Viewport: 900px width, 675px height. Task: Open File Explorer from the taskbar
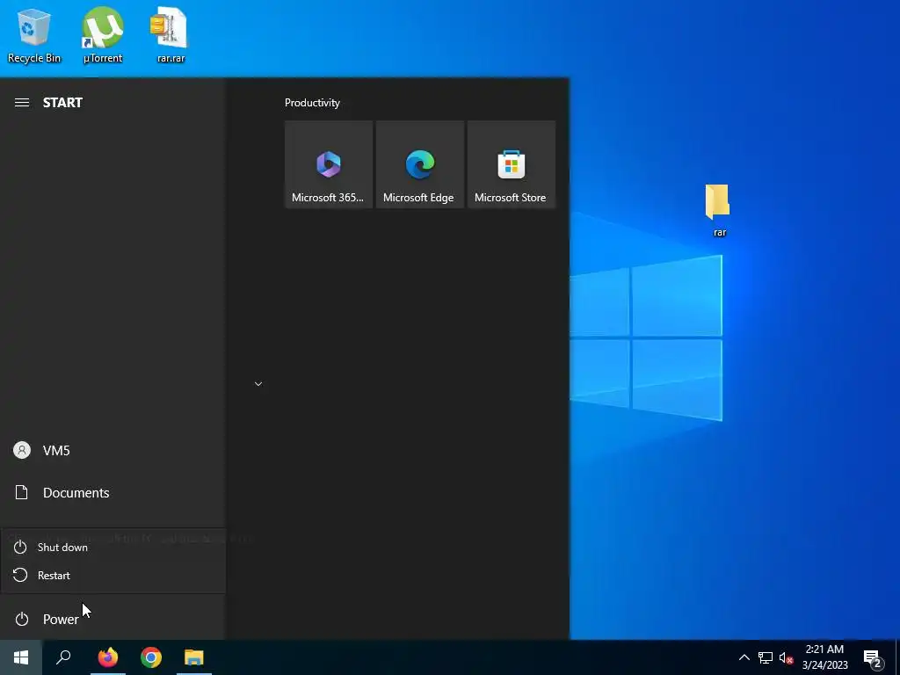click(x=194, y=657)
